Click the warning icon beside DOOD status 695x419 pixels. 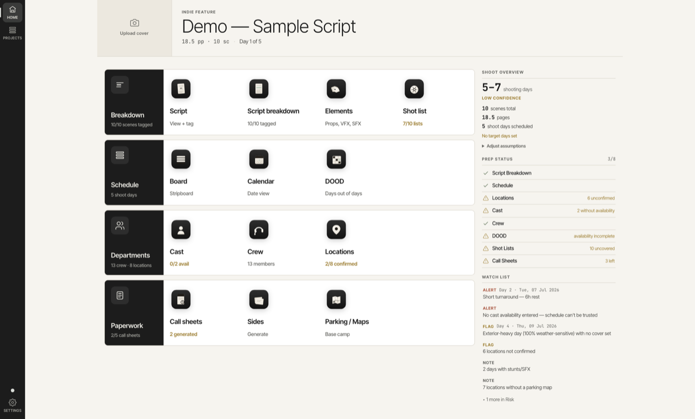[486, 236]
